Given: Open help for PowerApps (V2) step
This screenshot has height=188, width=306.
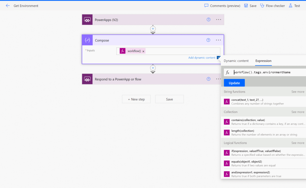Looking at the screenshot, I should pos(208,19).
